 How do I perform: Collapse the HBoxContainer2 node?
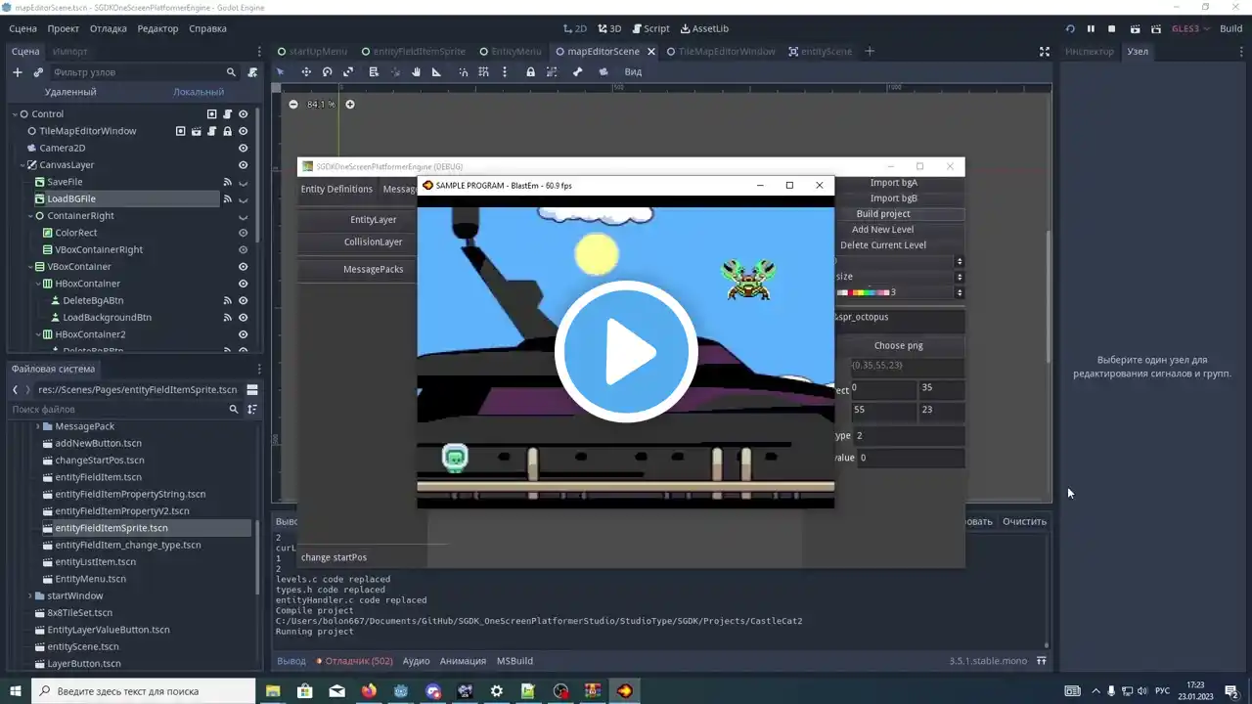tap(38, 334)
